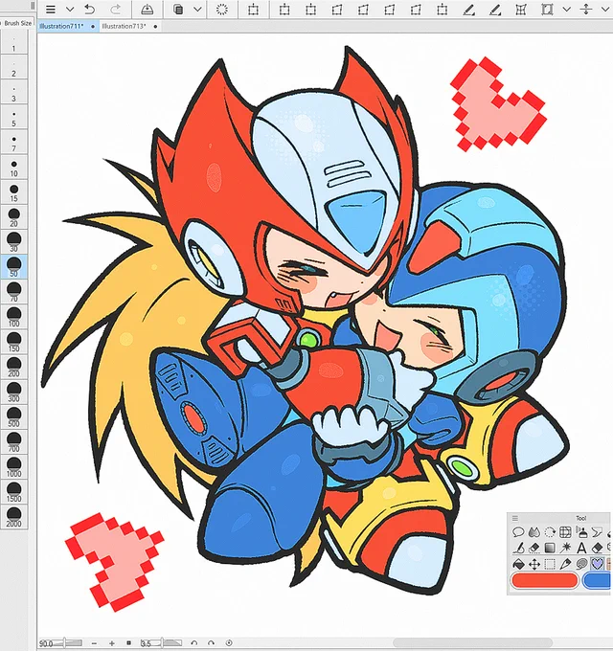Click the Brush Size panel tab
This screenshot has height=651, width=613.
point(18,23)
